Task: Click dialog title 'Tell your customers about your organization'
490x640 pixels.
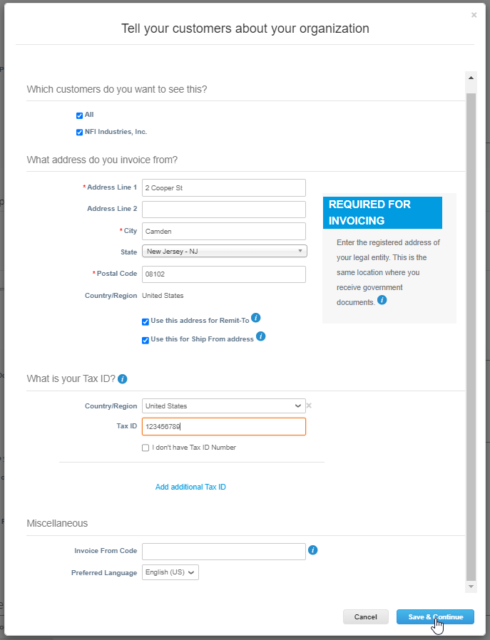Action: click(245, 29)
